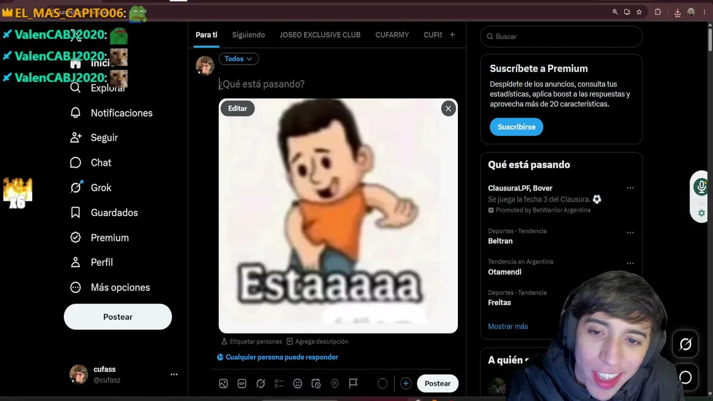Viewport: 713px width, 401px height.
Task: Open Notificaciones from the sidebar menu
Action: [x=121, y=113]
